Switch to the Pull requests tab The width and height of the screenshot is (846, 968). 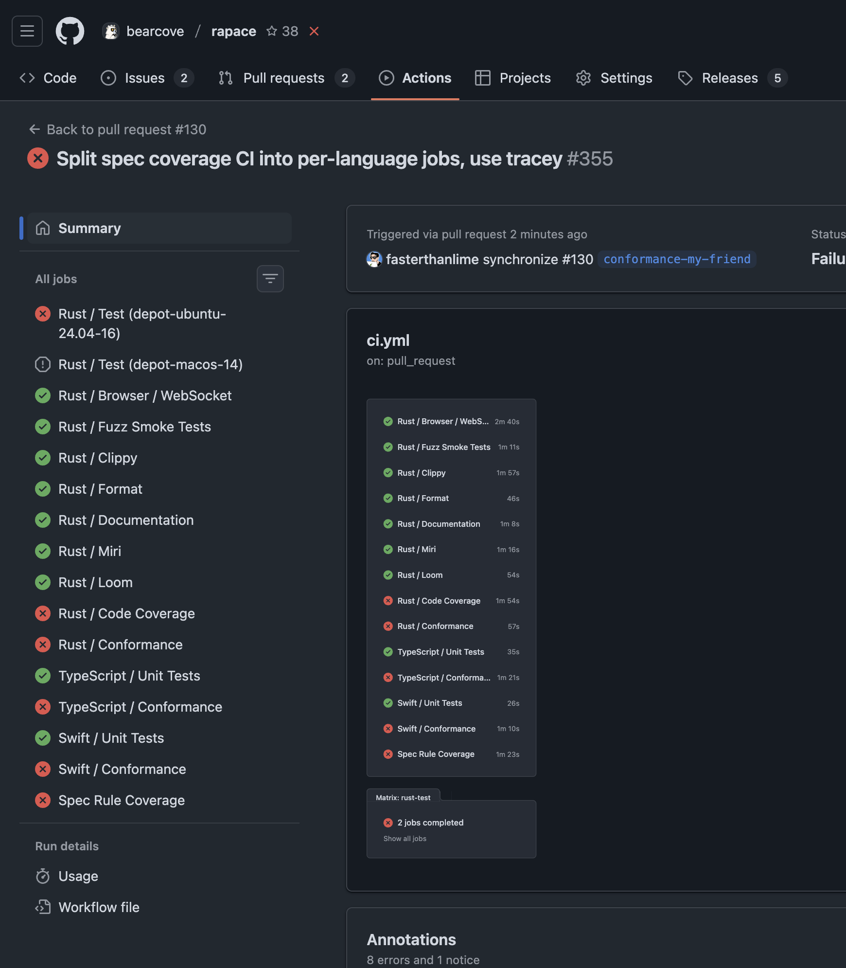point(283,78)
